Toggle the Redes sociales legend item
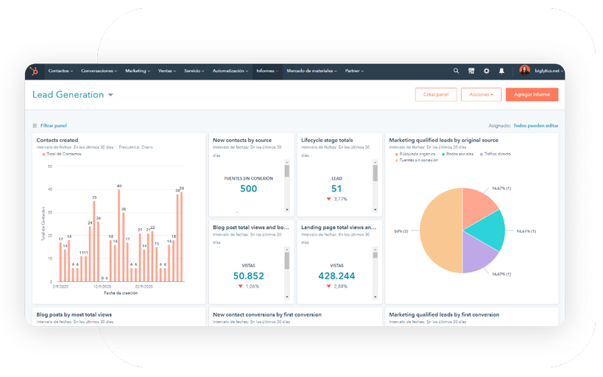Image resolution: width=603 pixels, height=377 pixels. 461,154
